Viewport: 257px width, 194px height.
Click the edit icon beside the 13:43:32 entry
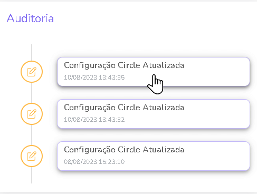point(32,114)
